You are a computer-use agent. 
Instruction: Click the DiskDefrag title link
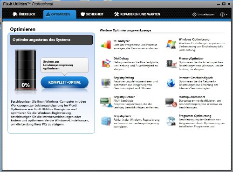coord(121,59)
